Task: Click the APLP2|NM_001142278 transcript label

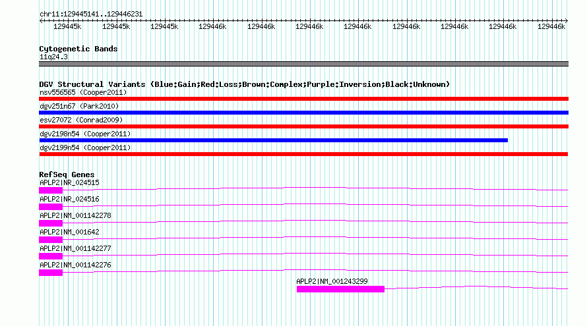Action: click(75, 216)
